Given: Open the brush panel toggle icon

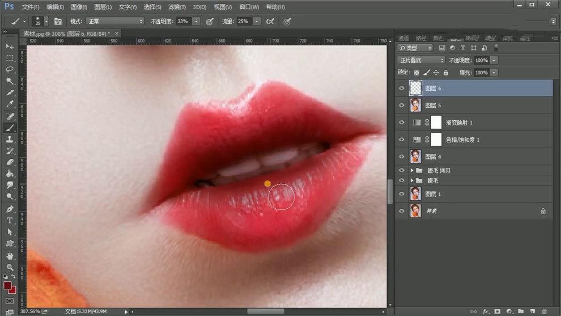Looking at the screenshot, I should pyautogui.click(x=58, y=21).
